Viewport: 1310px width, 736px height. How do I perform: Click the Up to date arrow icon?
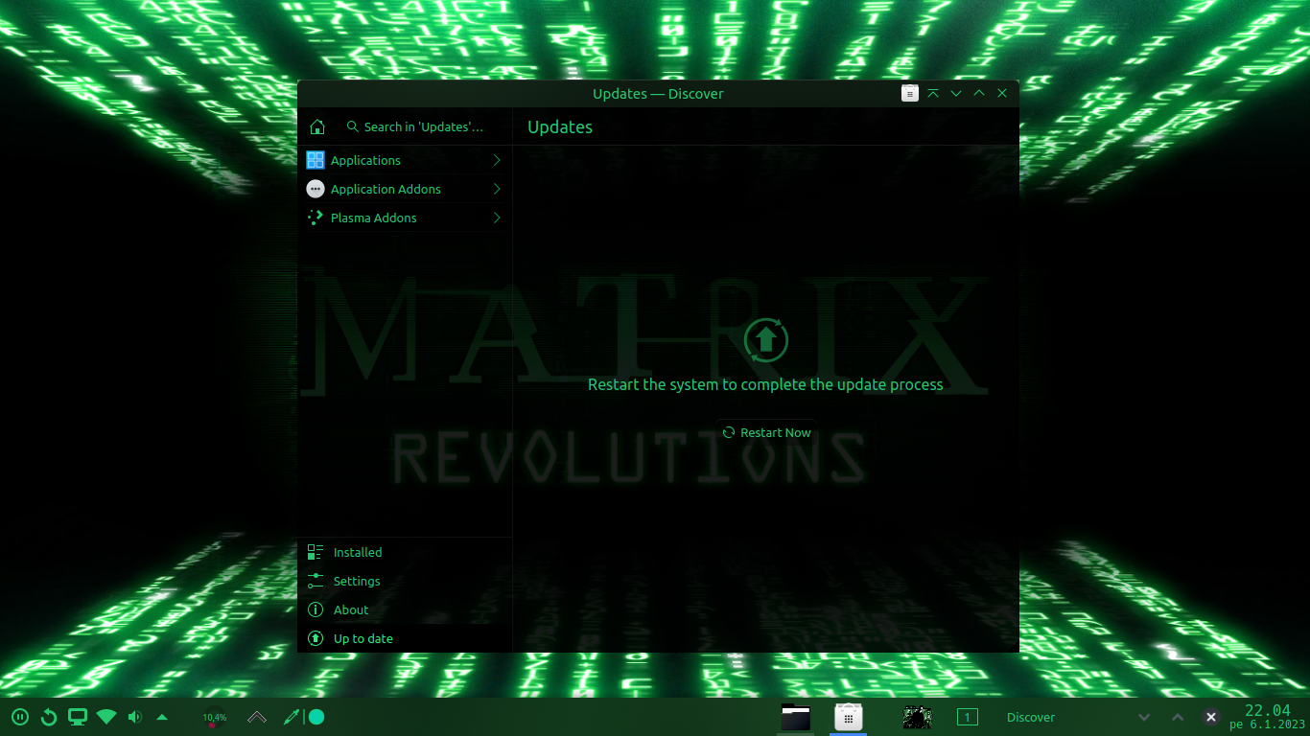coord(316,638)
